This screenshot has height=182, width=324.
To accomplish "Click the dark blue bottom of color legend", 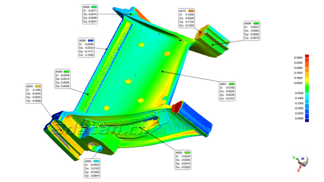I will (307, 120).
